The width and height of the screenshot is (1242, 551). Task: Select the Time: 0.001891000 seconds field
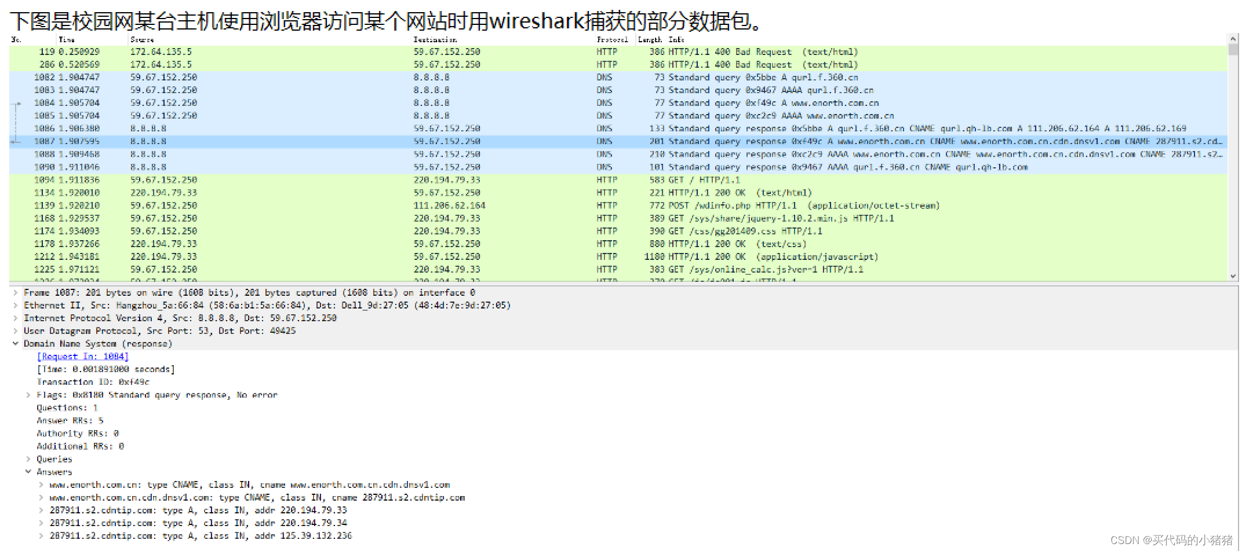tap(105, 369)
